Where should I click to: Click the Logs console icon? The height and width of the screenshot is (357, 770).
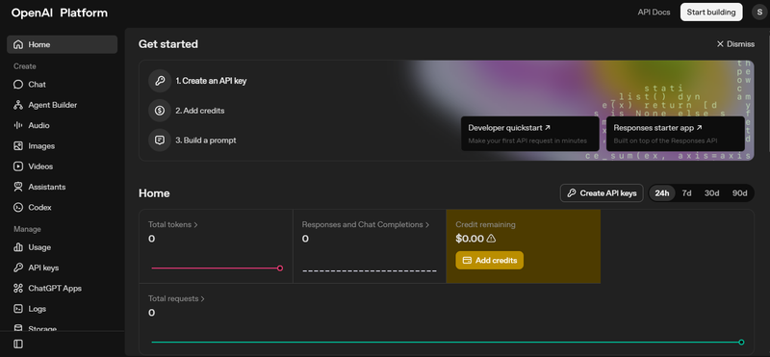tap(18, 309)
